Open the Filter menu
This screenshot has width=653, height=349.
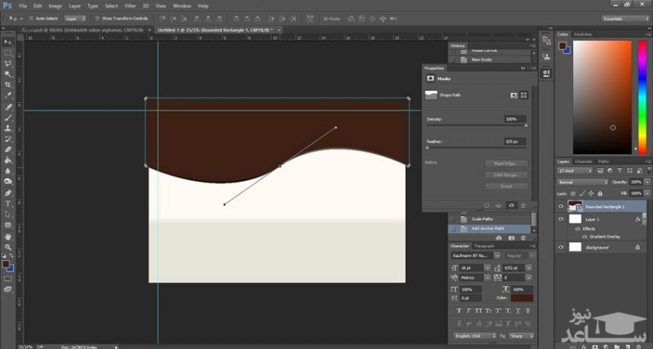131,6
